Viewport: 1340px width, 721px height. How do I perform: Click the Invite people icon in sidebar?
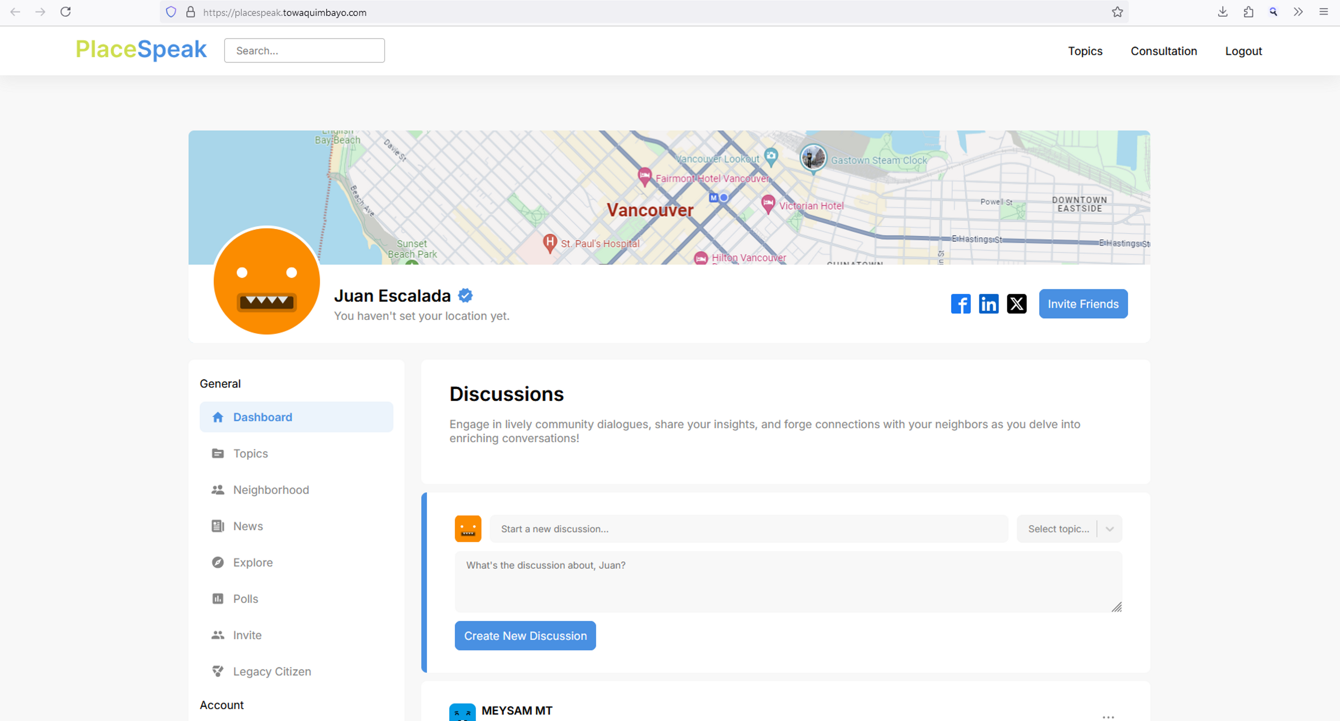[218, 635]
